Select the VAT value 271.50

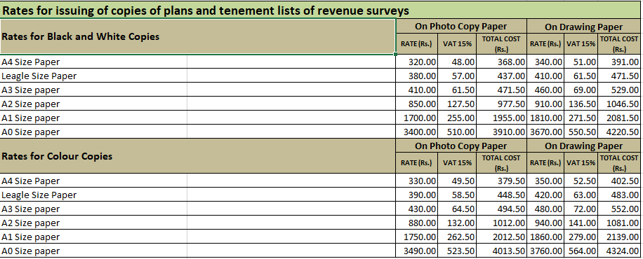581,118
